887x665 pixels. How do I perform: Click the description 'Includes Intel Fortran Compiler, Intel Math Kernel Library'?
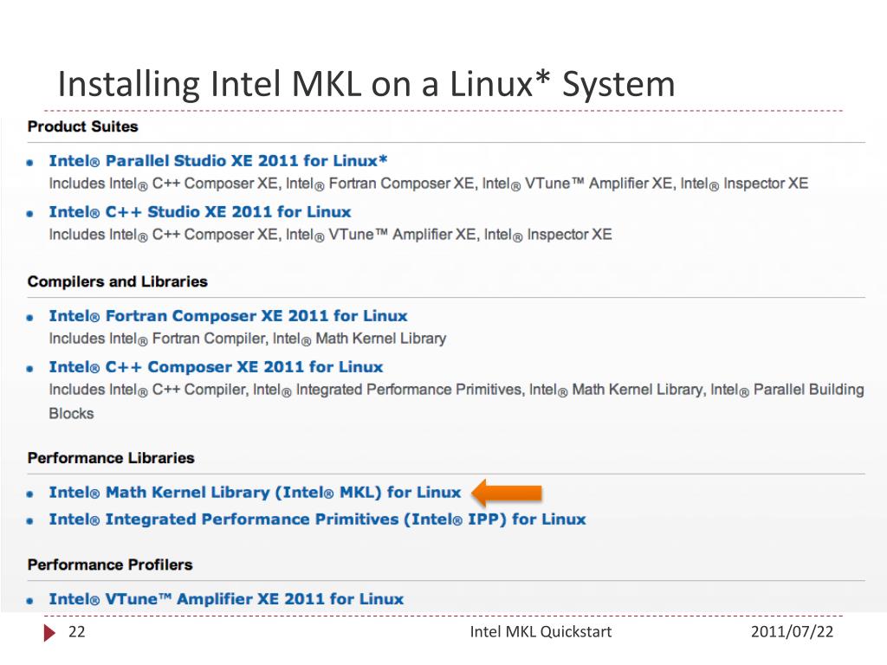click(x=247, y=339)
